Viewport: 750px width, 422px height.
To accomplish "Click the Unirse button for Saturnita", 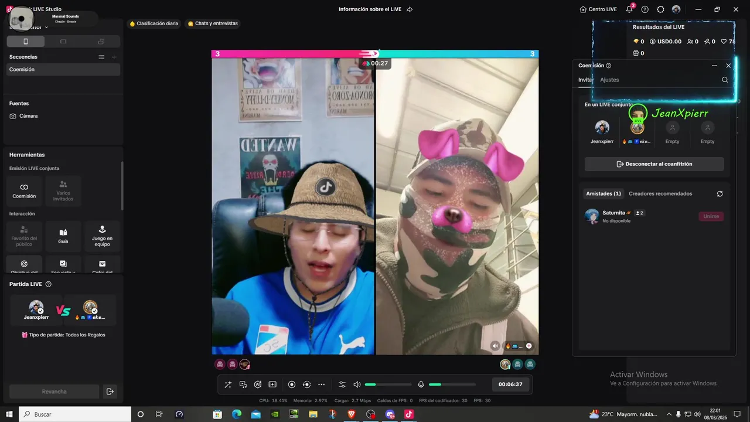I will 711,216.
